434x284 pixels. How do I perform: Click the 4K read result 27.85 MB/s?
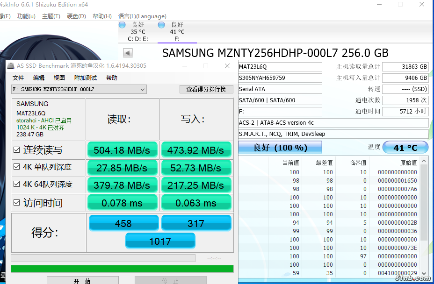(123, 168)
